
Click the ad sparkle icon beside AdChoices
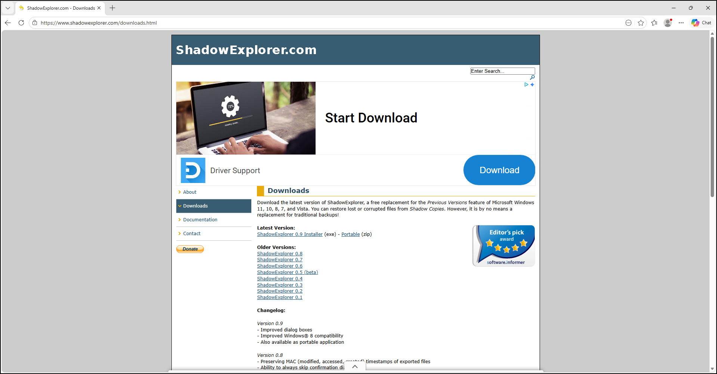coord(532,85)
